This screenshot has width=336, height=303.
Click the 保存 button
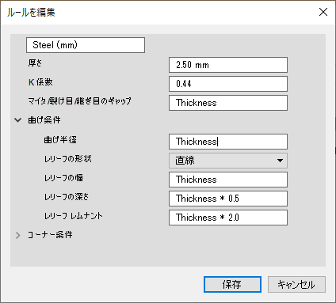[x=232, y=284]
